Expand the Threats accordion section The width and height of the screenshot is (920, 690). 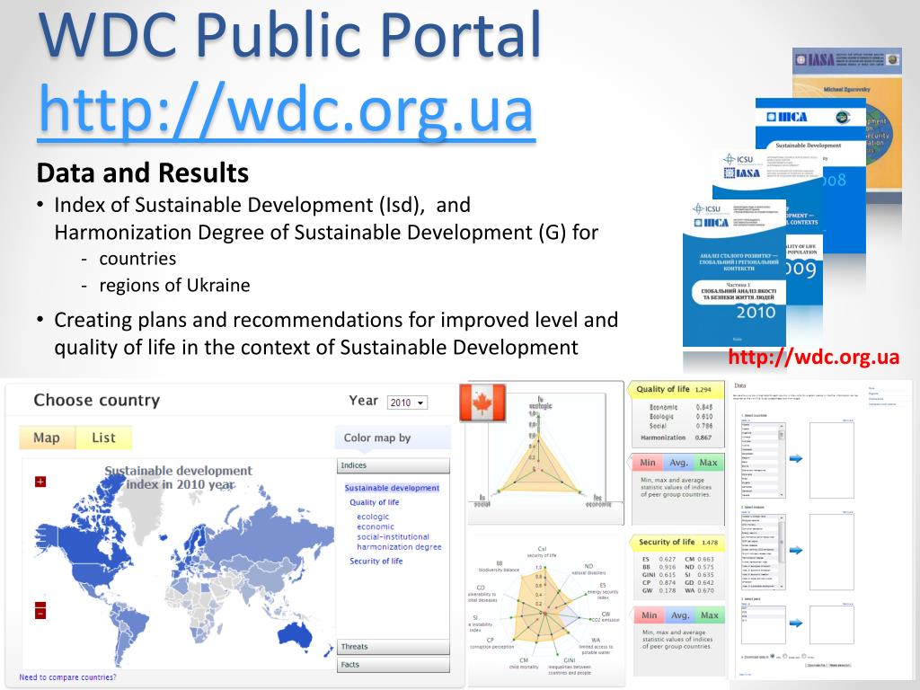394,647
